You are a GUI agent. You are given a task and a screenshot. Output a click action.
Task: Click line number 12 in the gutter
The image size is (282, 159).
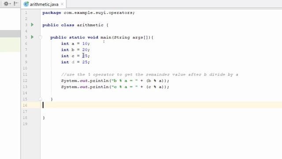25,80
